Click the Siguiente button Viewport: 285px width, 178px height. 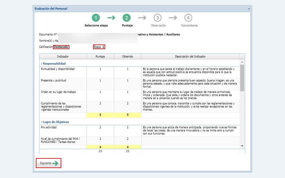pyautogui.click(x=49, y=163)
